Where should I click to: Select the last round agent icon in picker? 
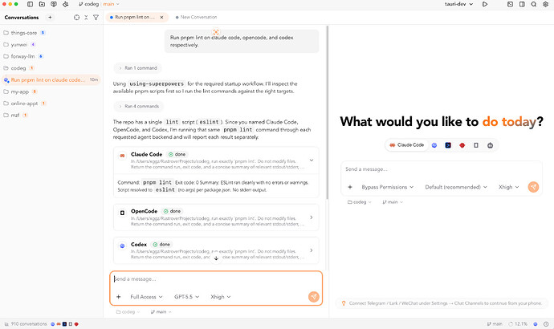coord(490,145)
